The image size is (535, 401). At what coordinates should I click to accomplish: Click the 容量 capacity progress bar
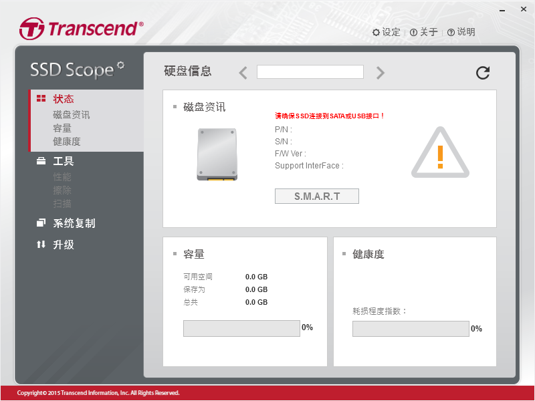coord(241,328)
